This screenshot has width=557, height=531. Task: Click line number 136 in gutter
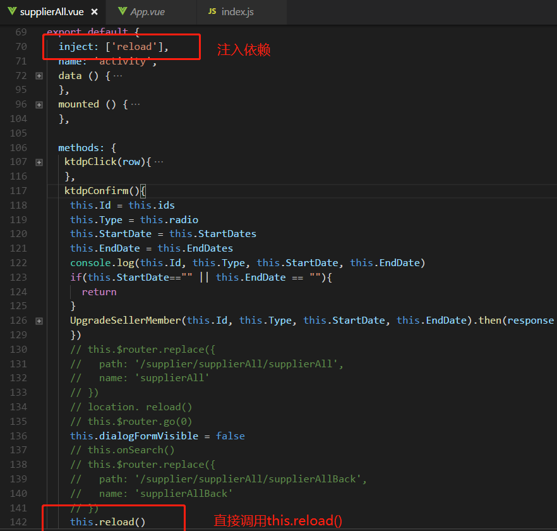pos(18,436)
